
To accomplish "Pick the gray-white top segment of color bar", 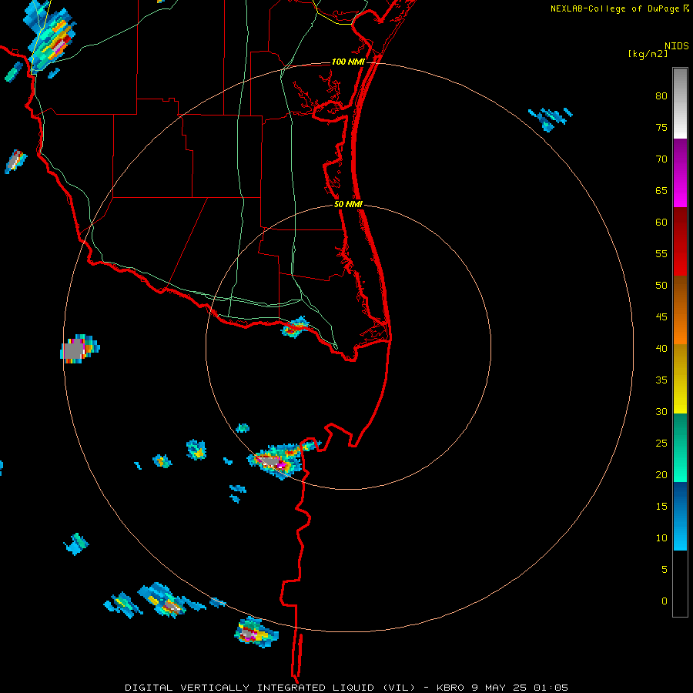I will pyautogui.click(x=680, y=103).
